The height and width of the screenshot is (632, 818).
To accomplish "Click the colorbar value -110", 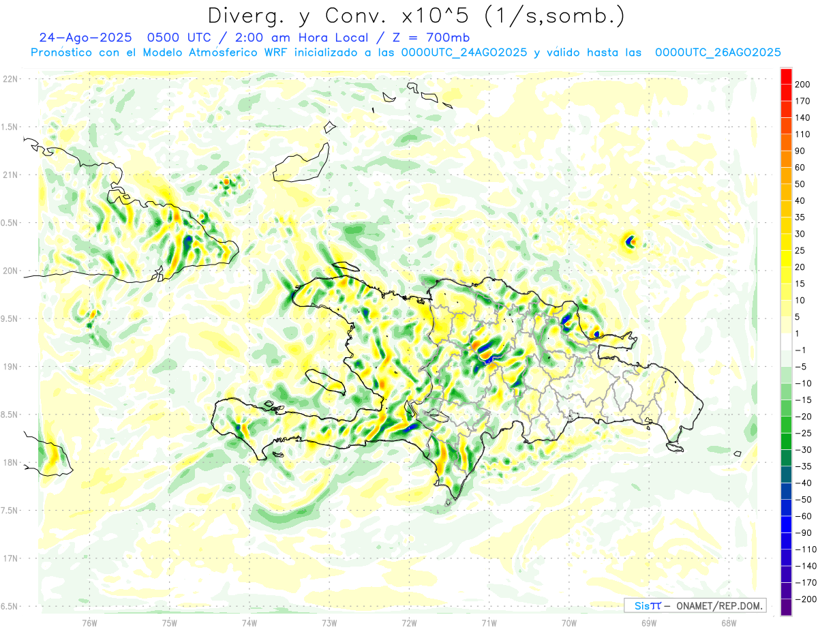I will (x=804, y=550).
